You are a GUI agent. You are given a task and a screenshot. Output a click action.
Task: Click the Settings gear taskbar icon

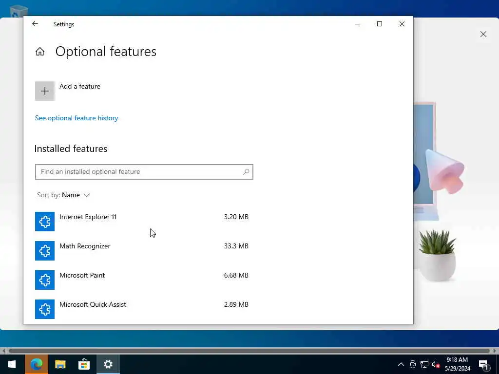[108, 364]
